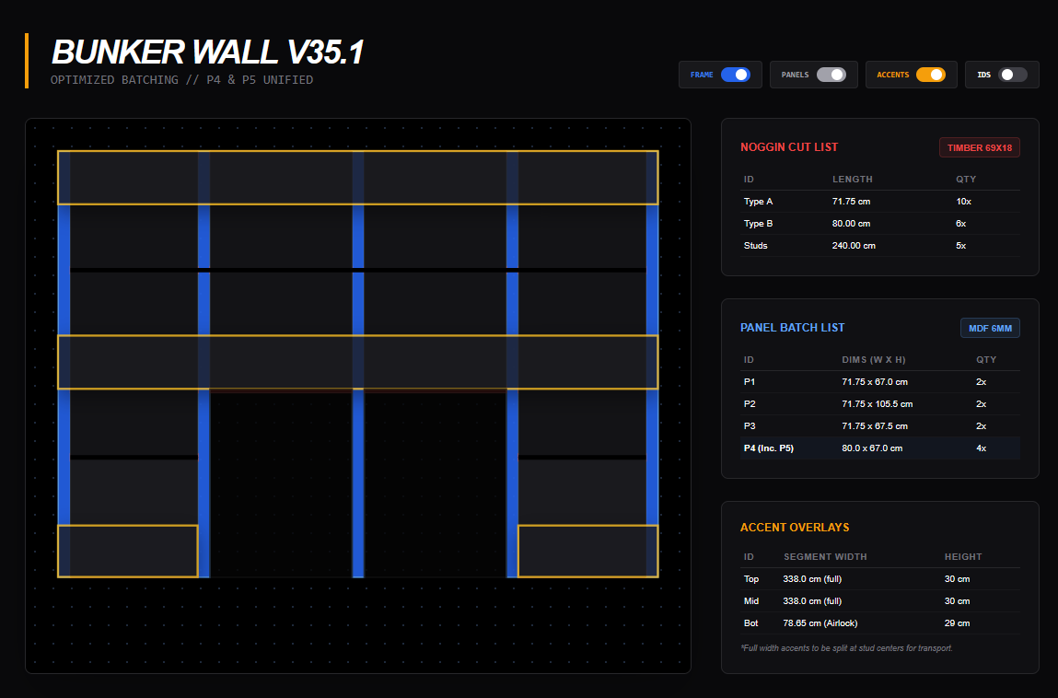
Task: Enable the IDS toggle switch
Action: pos(1013,75)
